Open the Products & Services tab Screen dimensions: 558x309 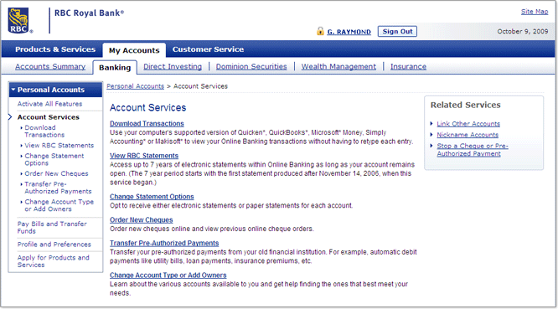(x=55, y=49)
